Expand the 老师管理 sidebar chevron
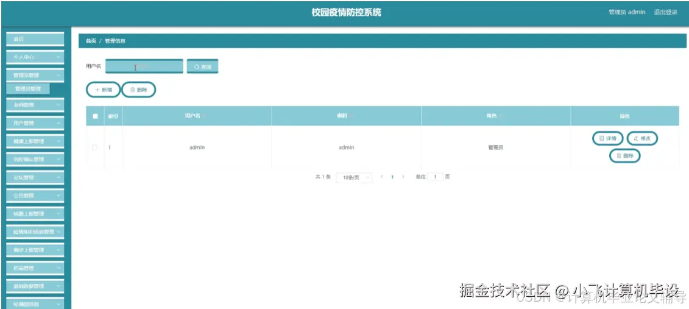Viewport: 689px width, 309px height. [58, 105]
